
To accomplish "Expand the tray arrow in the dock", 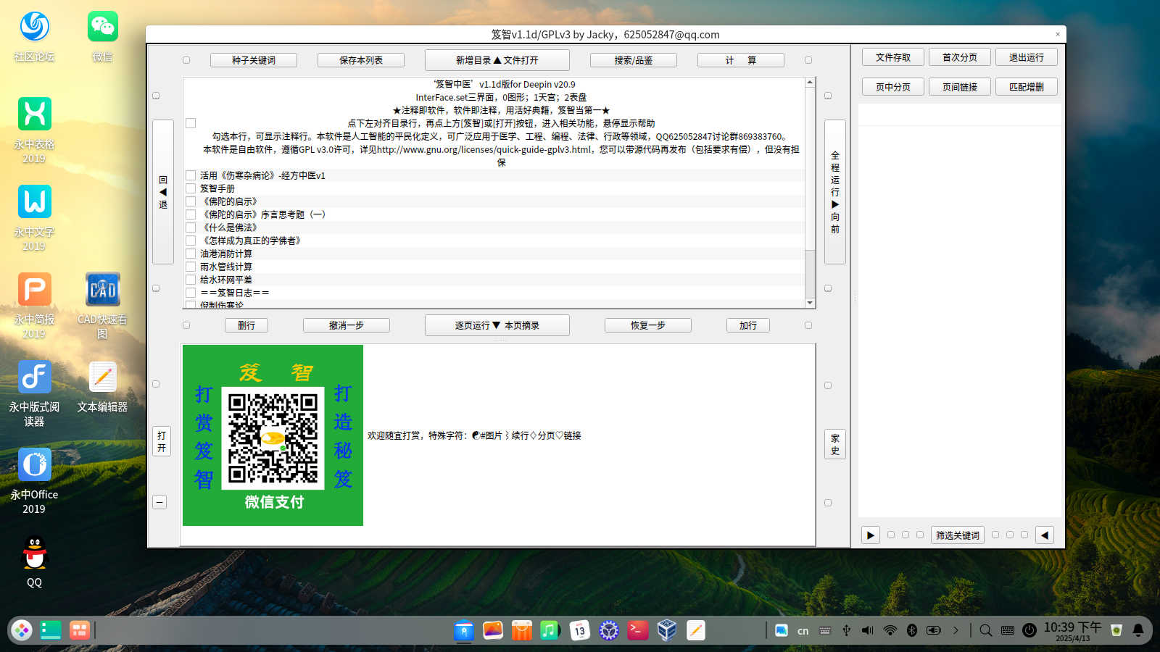I will pyautogui.click(x=956, y=630).
